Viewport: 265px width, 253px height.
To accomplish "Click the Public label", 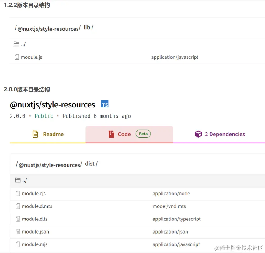I will [x=44, y=116].
